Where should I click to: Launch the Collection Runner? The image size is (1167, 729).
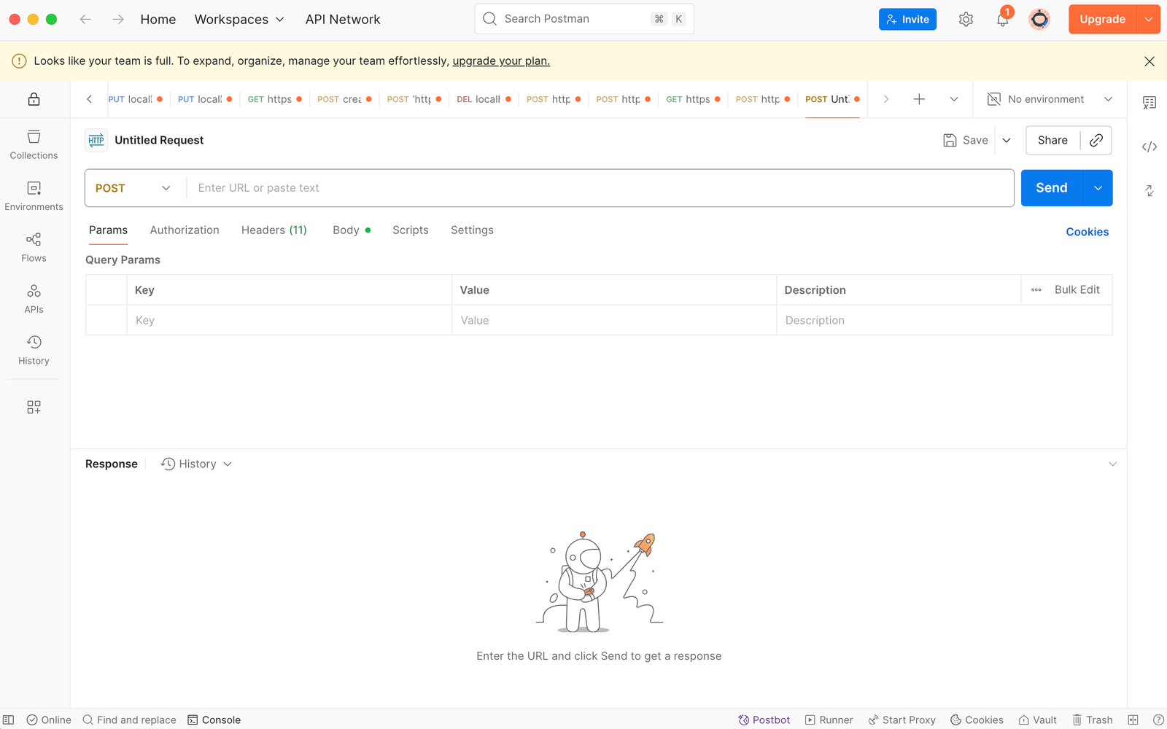pyautogui.click(x=829, y=720)
